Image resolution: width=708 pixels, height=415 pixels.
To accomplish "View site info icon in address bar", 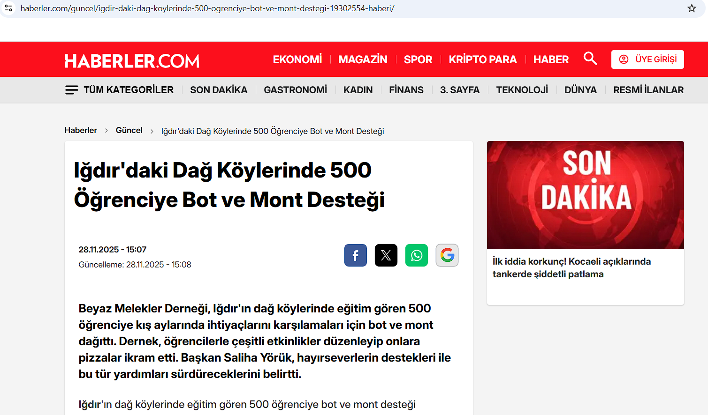I will [8, 8].
